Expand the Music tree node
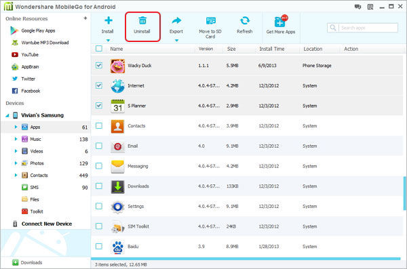This screenshot has height=269, width=407. coord(16,139)
